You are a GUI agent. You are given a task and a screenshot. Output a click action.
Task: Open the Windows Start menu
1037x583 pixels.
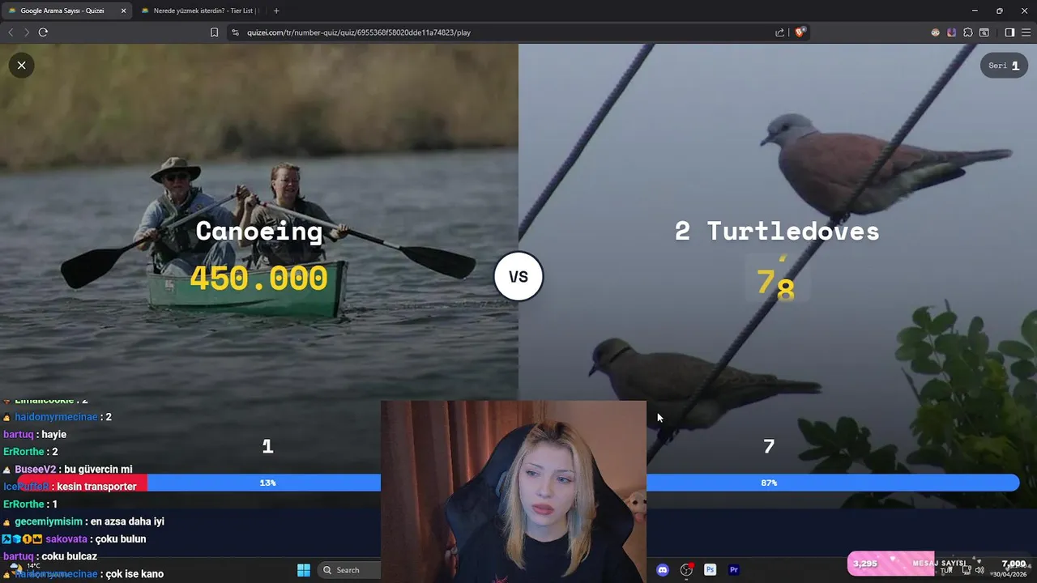pyautogui.click(x=304, y=570)
